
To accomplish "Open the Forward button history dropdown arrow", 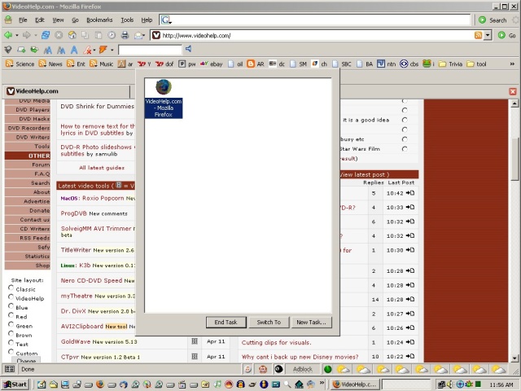I will 35,35.
